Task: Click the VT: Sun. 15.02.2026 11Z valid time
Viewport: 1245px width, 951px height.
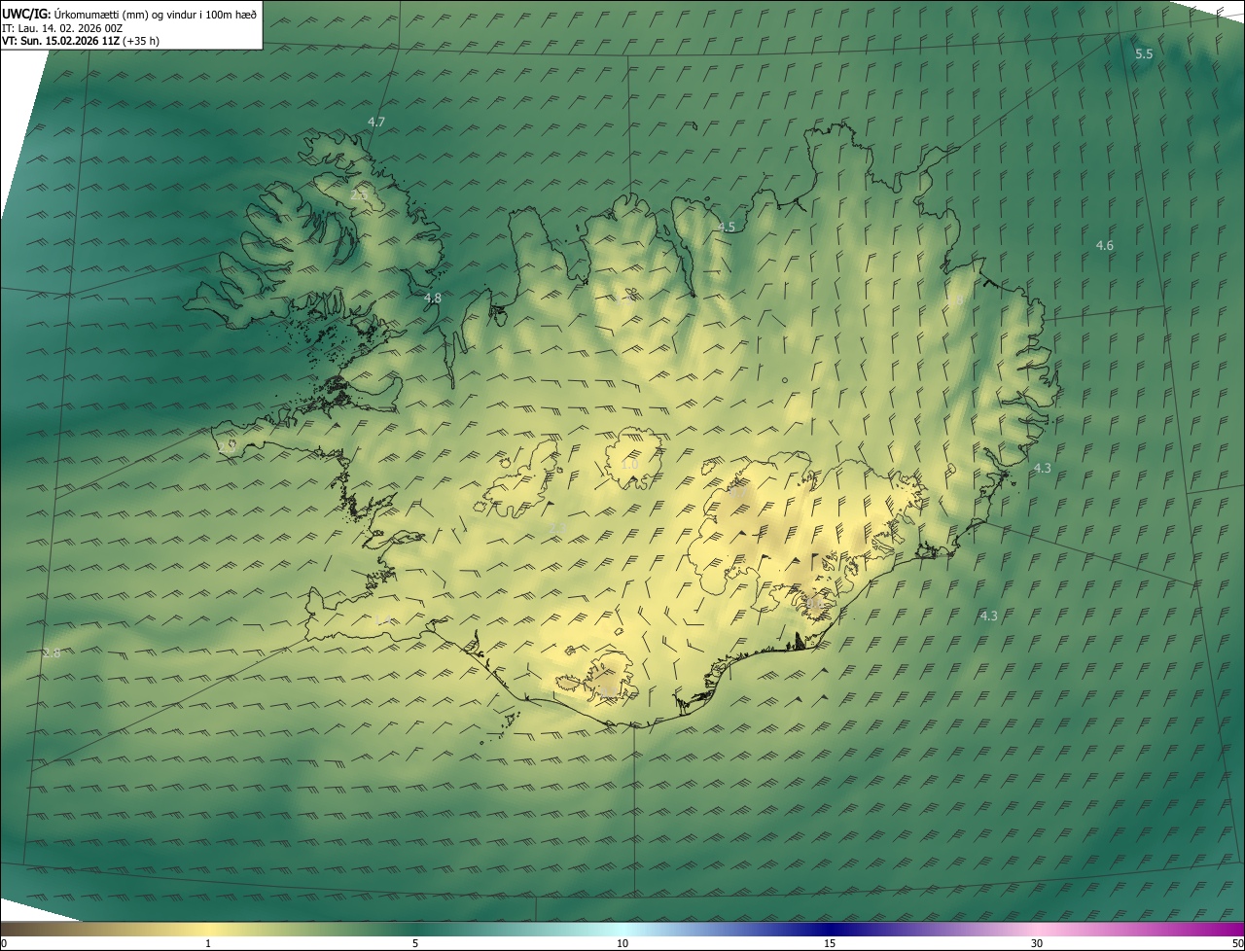Action: click(x=81, y=41)
